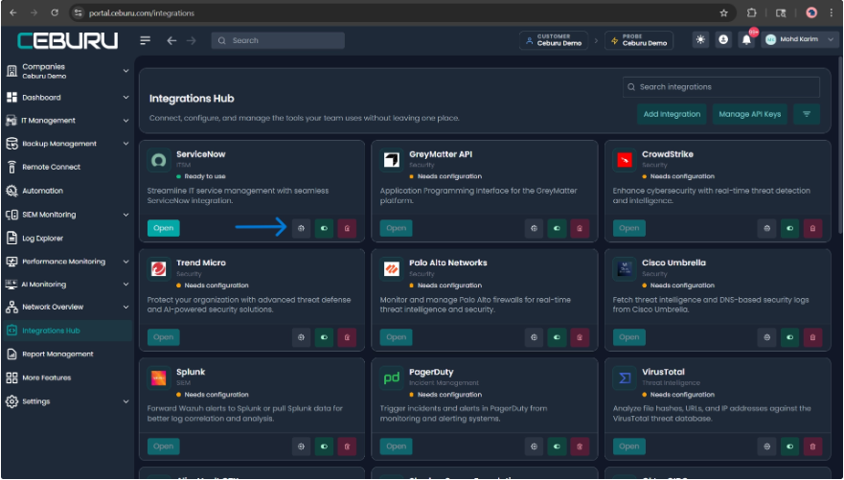Open Mohd Karim user dropdown
This screenshot has height=480, width=844.
point(800,40)
